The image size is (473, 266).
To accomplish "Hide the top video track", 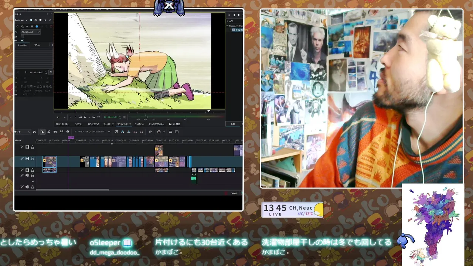I will coord(27,147).
